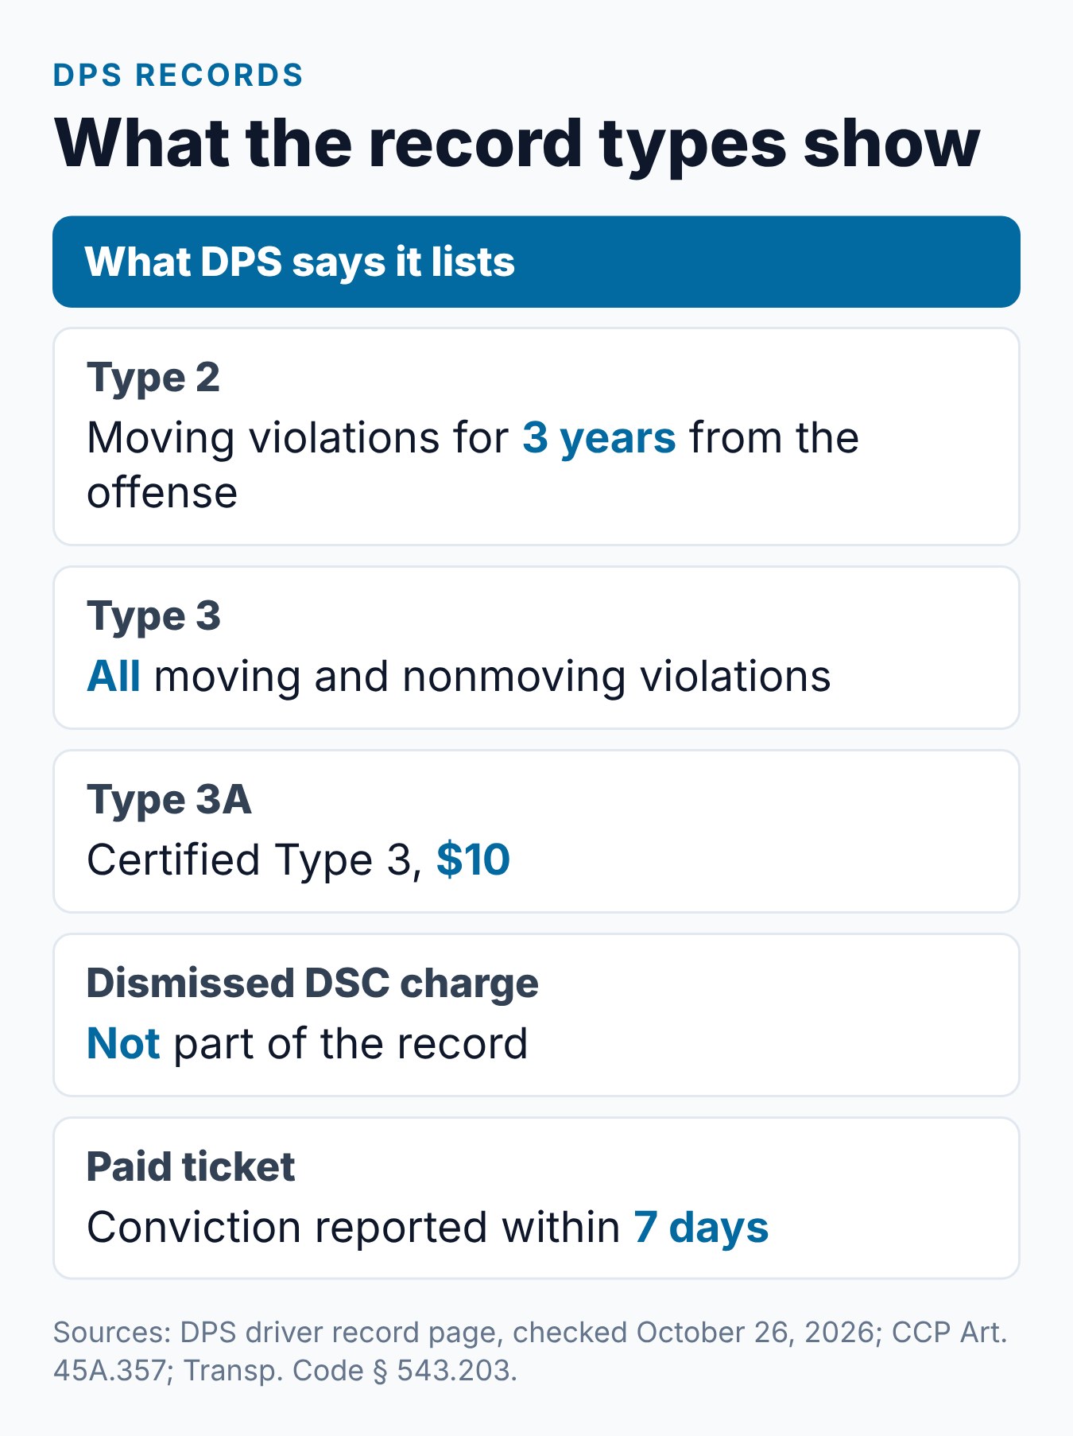Click the highlighted word "Not"
Viewport: 1073px width, 1436px height.
click(123, 1044)
